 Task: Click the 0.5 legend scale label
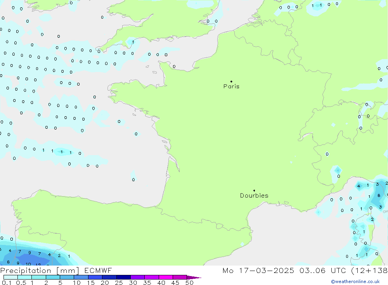21,283
